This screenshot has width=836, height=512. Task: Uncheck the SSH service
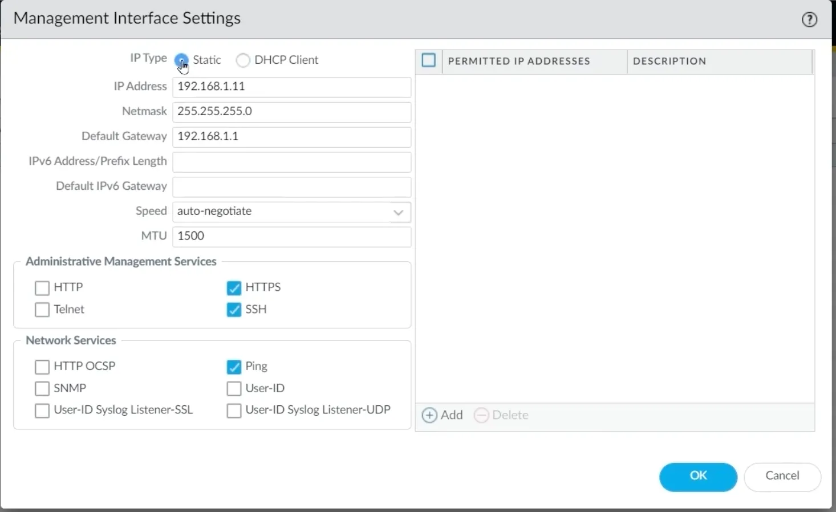[x=234, y=310]
